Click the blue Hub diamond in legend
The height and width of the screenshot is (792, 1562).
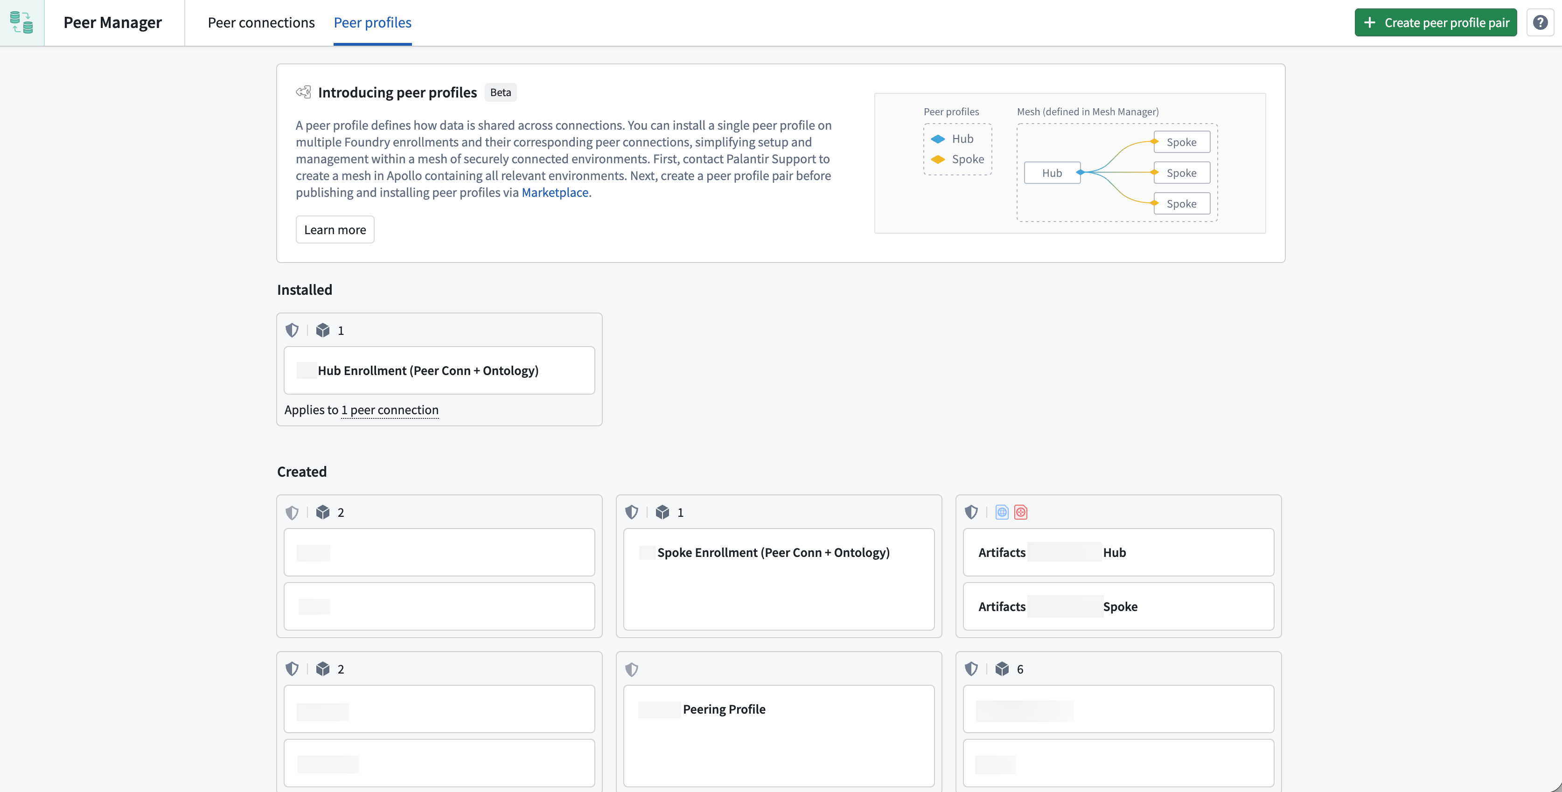click(938, 139)
